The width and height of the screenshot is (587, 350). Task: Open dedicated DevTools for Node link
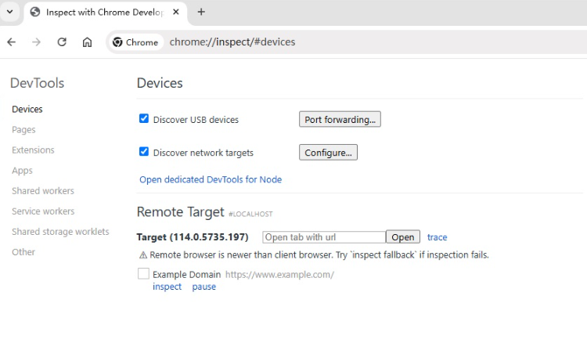211,179
